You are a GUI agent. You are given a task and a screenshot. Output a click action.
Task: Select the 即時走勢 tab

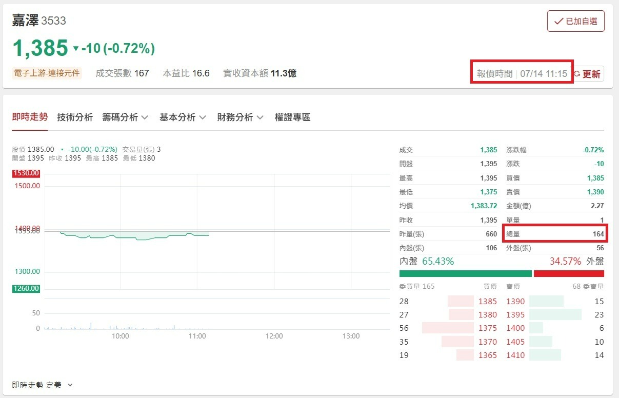click(30, 117)
